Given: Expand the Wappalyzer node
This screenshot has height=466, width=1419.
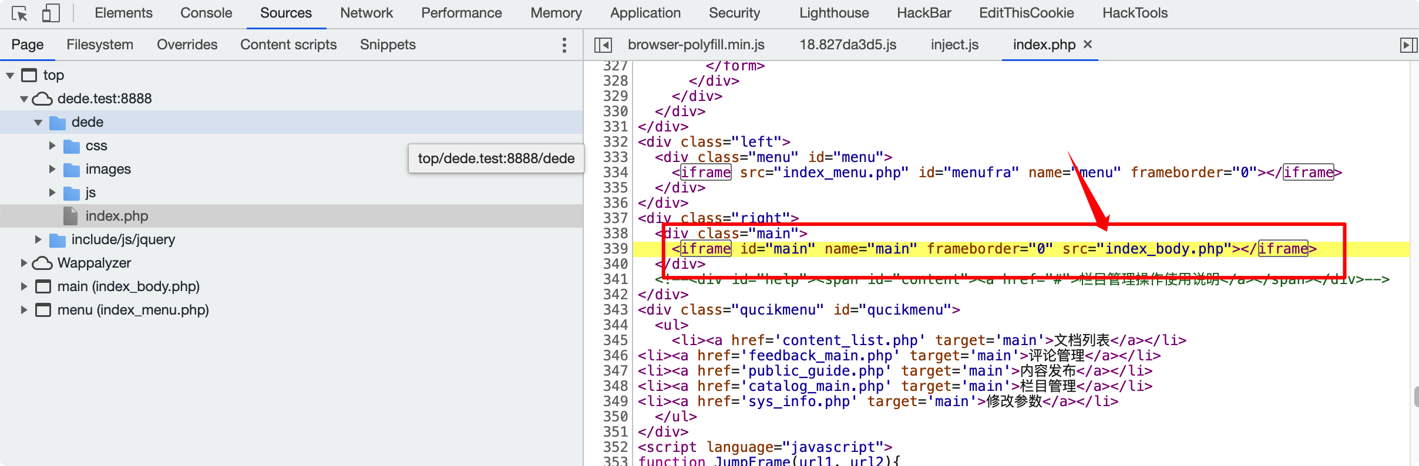Looking at the screenshot, I should (24, 263).
